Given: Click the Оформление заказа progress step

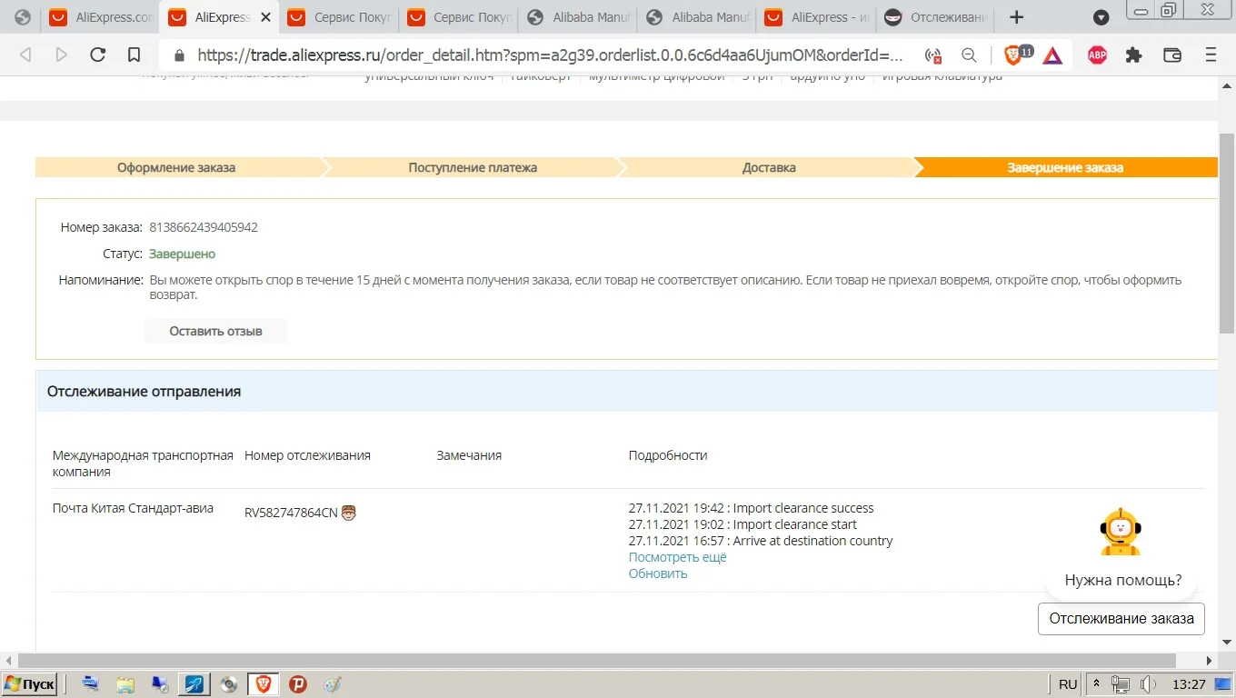Looking at the screenshot, I should click(x=176, y=167).
